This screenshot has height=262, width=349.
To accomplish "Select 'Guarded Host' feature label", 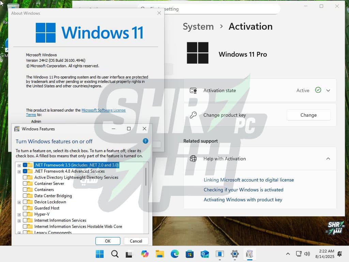I will coord(47,208).
